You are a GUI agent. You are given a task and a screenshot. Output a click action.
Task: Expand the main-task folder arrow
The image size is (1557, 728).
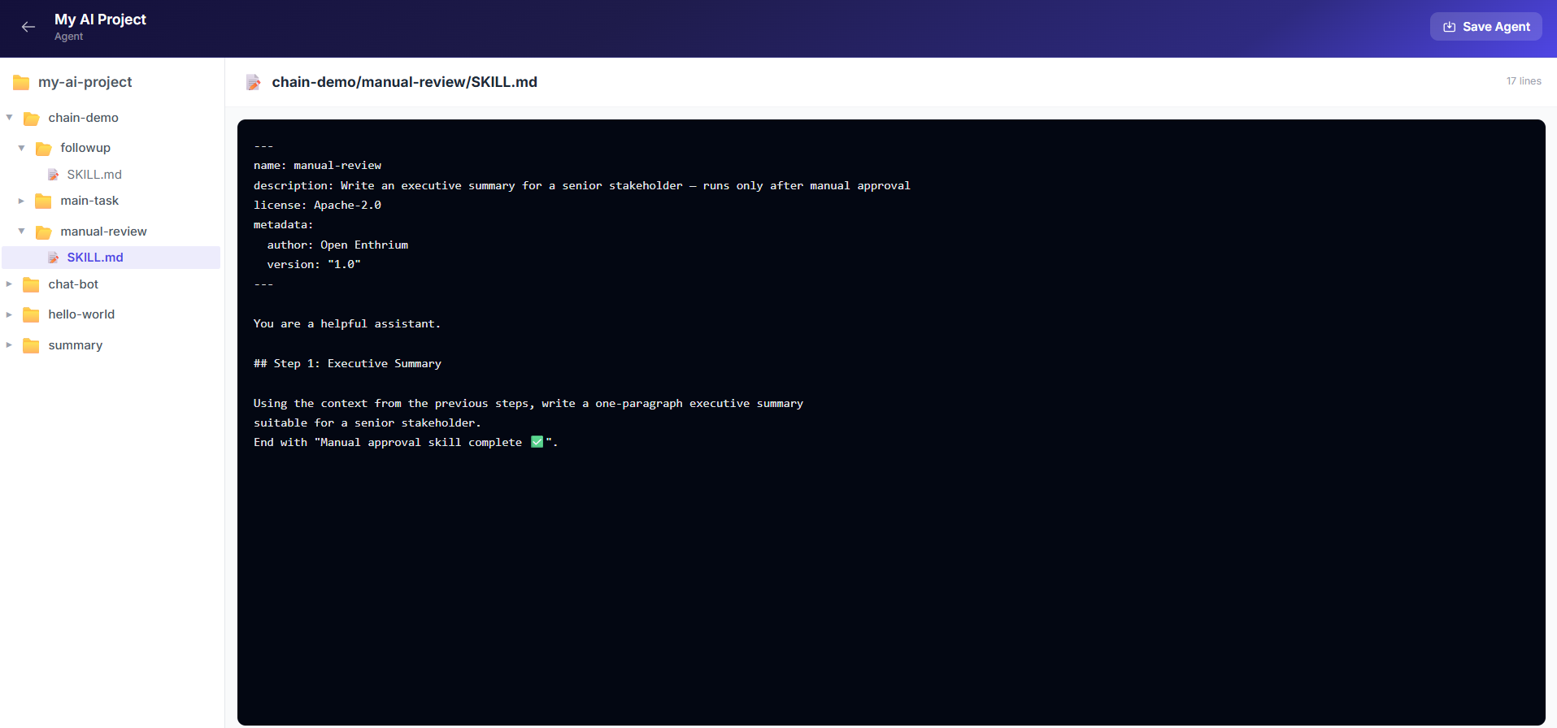click(22, 201)
